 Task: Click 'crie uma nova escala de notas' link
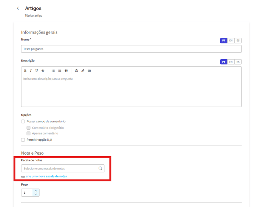coord(46,176)
